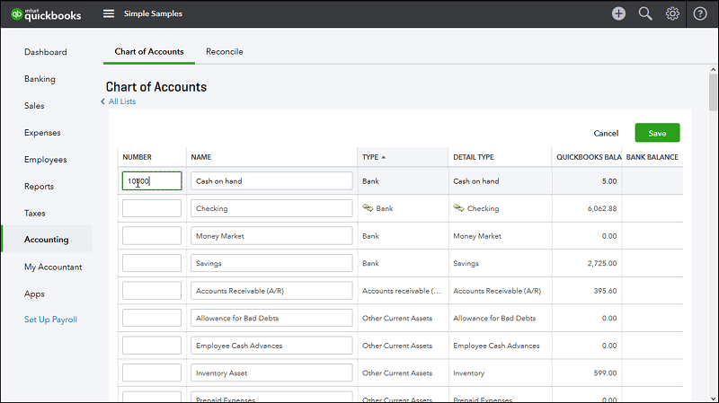The height and width of the screenshot is (403, 719).
Task: Click the Inventory Asset name field
Action: 271,372
